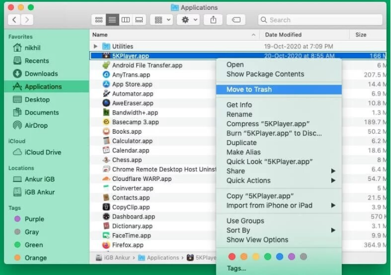
Task: Select the Gray tag in sidebar
Action: (x=47, y=232)
